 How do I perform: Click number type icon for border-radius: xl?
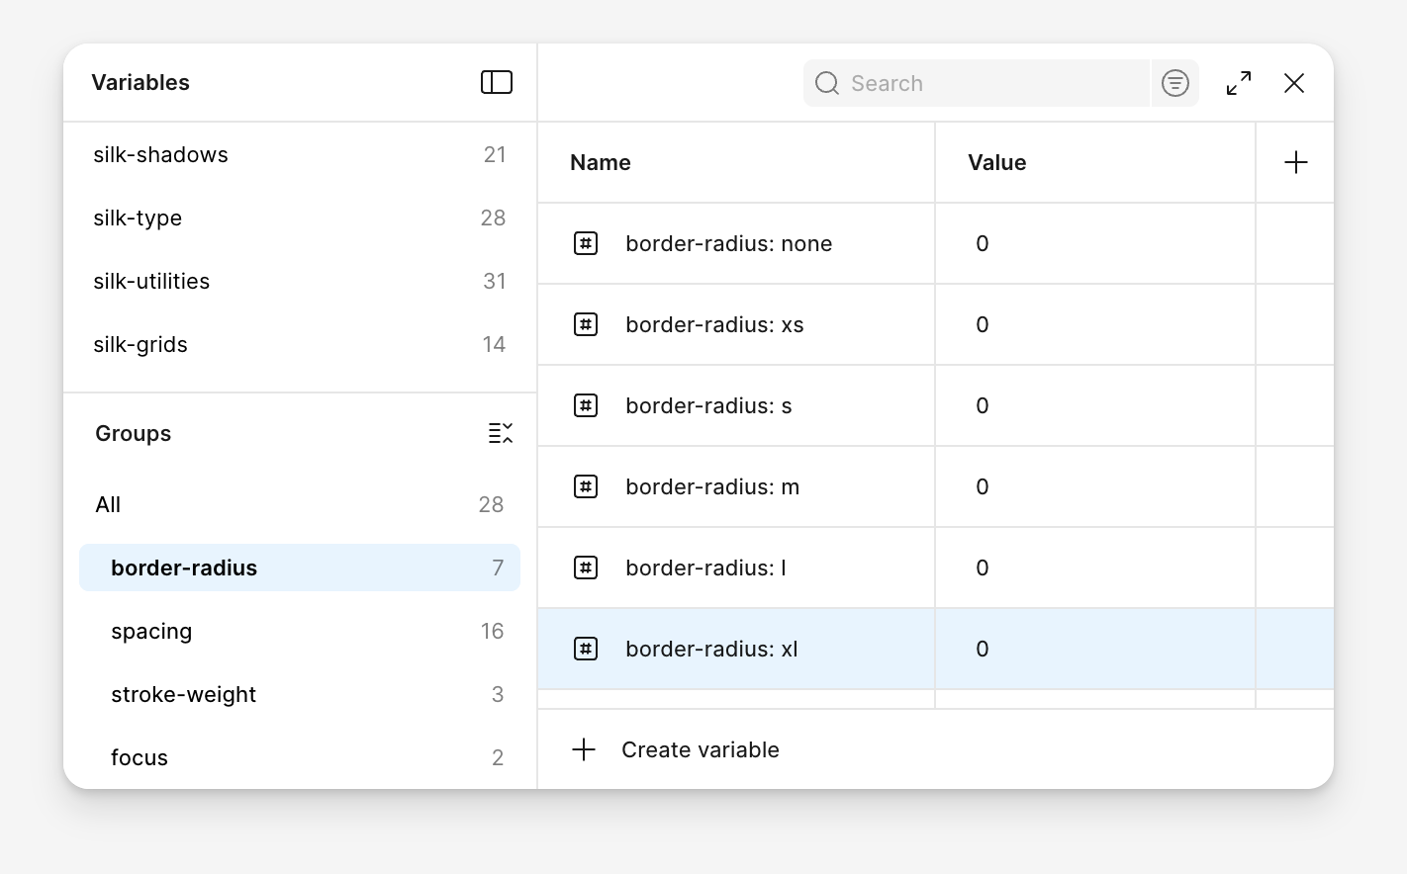(586, 649)
